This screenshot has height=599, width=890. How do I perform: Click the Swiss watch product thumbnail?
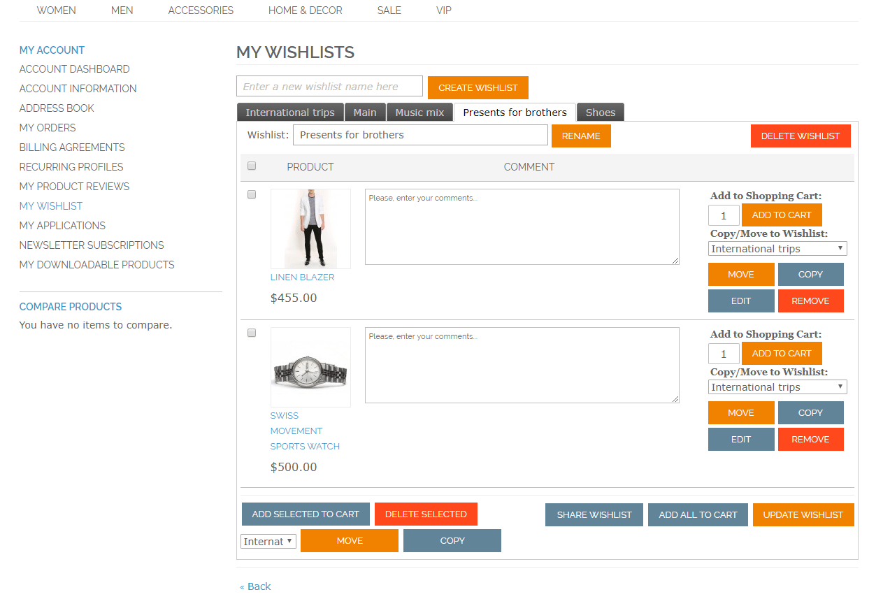310,366
